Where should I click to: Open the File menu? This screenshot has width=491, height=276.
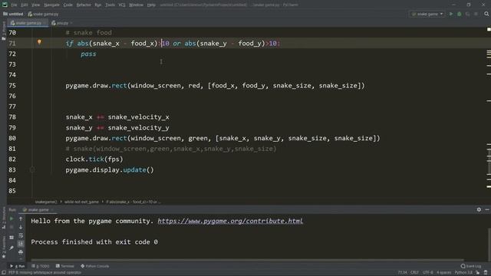click(14, 5)
